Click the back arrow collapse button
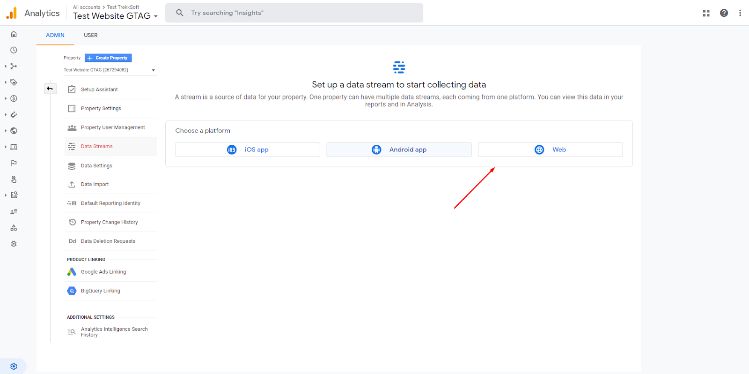This screenshot has width=749, height=374. pos(50,89)
